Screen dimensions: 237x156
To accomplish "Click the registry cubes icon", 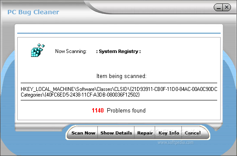I will (x=38, y=50).
